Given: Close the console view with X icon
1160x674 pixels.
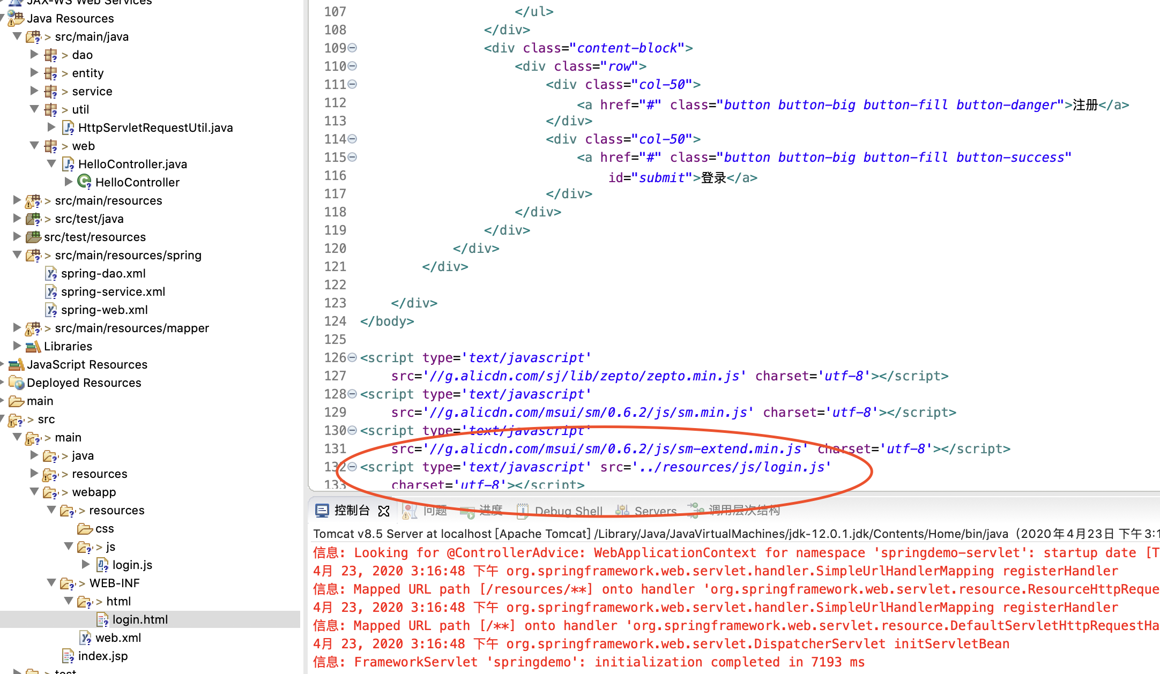Looking at the screenshot, I should coord(384,511).
